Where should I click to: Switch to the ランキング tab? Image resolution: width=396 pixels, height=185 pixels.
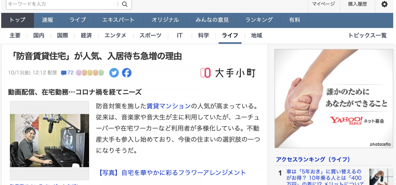tap(259, 20)
